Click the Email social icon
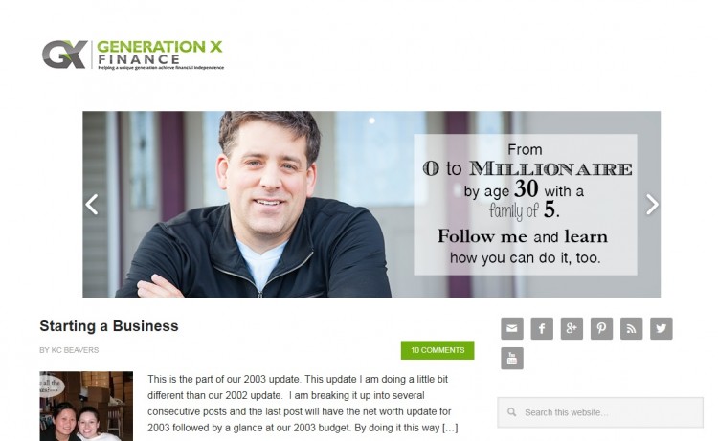Viewport: 718px width, 441px height. [x=512, y=328]
